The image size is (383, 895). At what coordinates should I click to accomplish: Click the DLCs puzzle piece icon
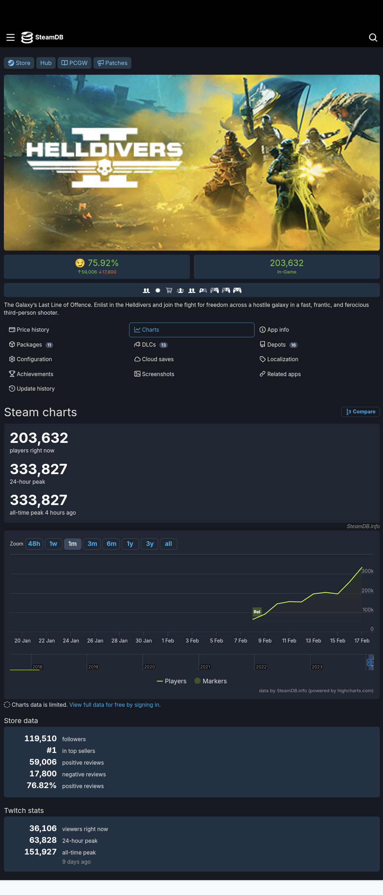pos(137,345)
